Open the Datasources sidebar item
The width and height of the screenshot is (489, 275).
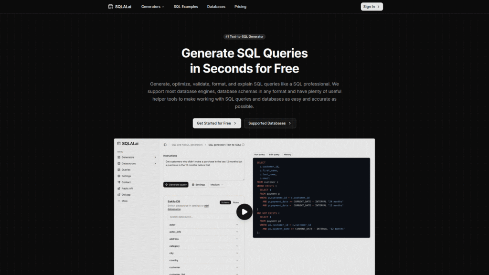(129, 163)
